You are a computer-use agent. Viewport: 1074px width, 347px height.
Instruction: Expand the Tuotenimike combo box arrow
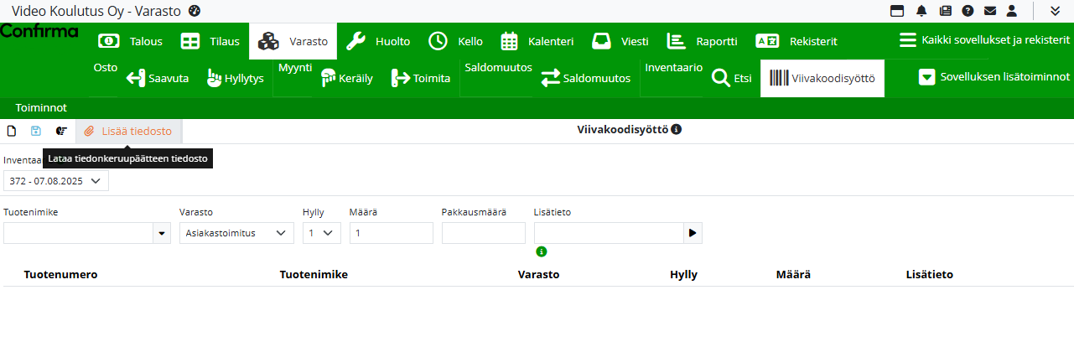point(162,233)
